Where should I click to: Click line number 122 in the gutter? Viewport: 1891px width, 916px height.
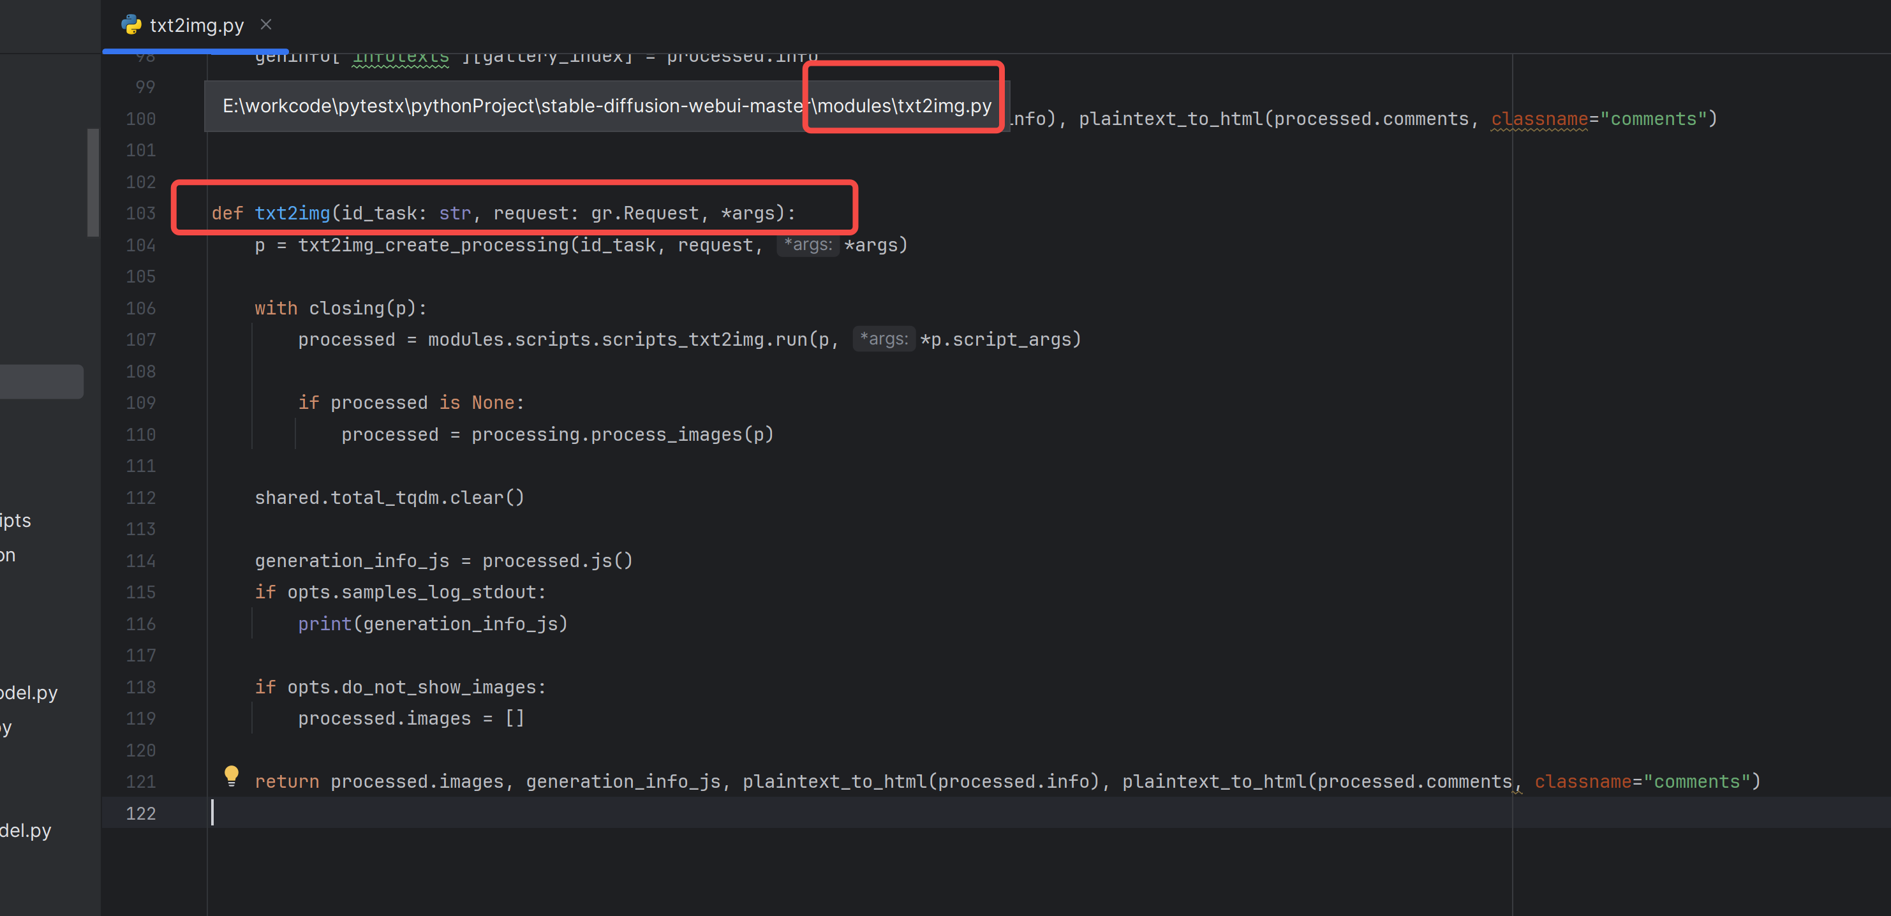[x=140, y=813]
